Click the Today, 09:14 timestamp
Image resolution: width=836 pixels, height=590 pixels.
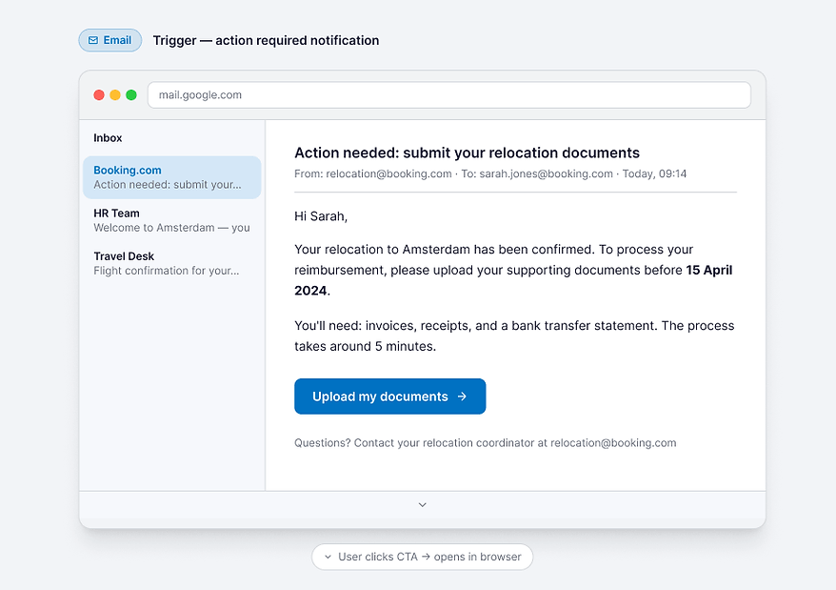(x=654, y=173)
